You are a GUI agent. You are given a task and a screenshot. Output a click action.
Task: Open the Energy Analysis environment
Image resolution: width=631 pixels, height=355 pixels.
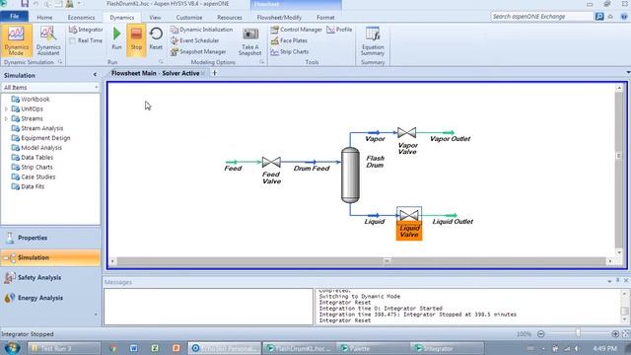(x=50, y=298)
